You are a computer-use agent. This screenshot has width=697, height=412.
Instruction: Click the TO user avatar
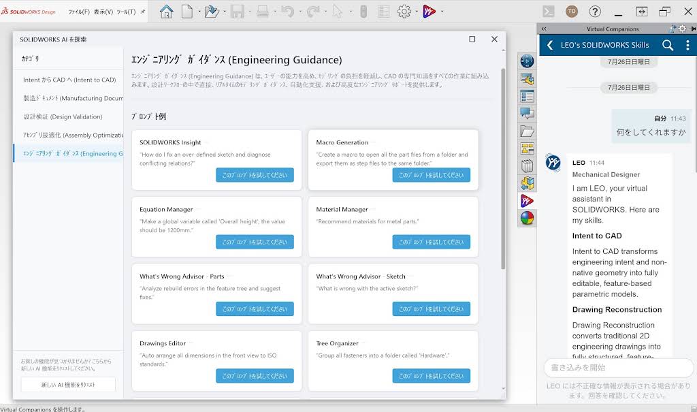[572, 12]
